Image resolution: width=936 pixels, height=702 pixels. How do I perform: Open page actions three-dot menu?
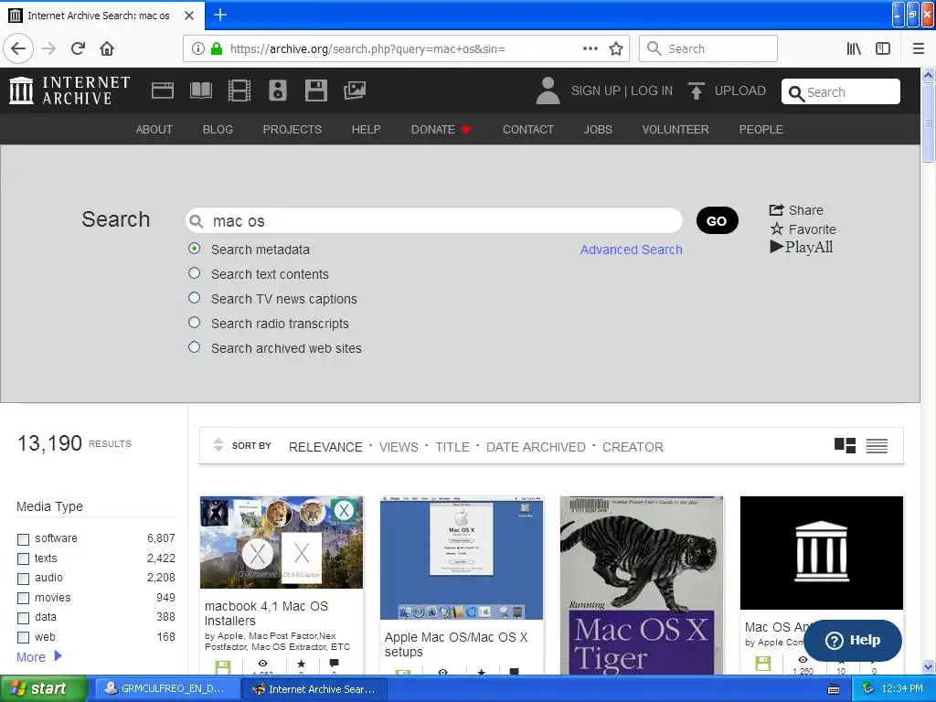click(x=590, y=48)
